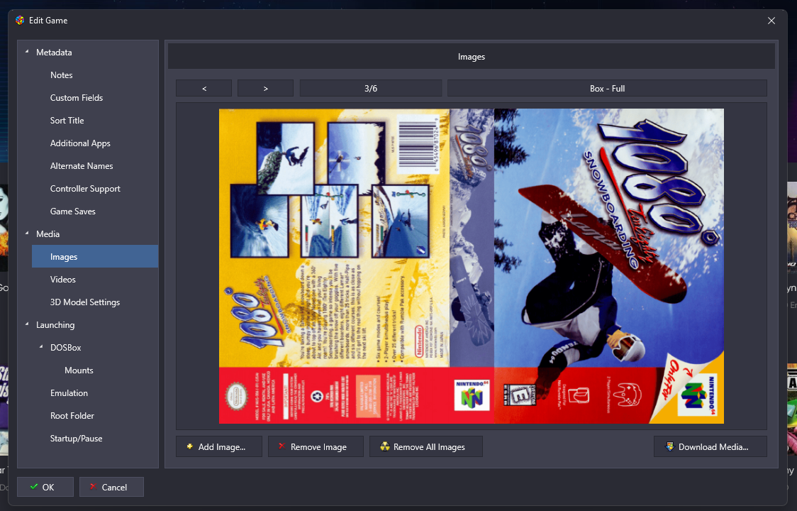Open the Notes page
The image size is (797, 511).
click(x=62, y=75)
